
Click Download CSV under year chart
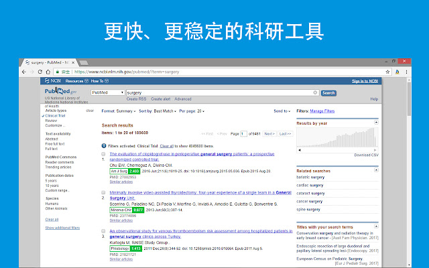coord(367,155)
